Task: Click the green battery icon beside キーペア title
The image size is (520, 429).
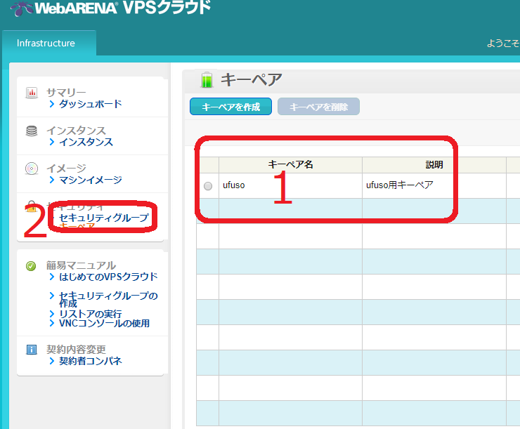Action: point(206,80)
